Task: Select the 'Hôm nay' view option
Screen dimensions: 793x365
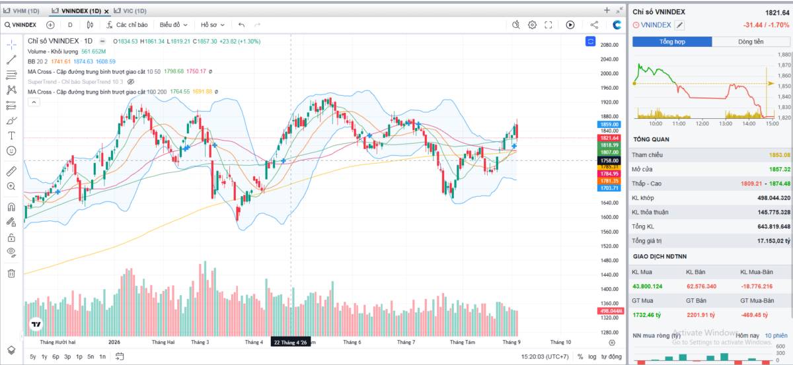Action: pyautogui.click(x=747, y=335)
